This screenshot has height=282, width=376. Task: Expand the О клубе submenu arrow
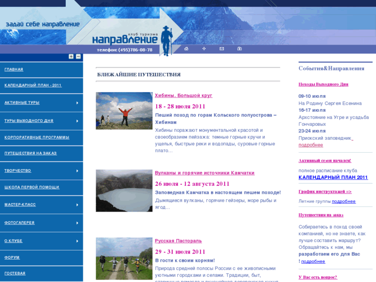click(x=77, y=241)
